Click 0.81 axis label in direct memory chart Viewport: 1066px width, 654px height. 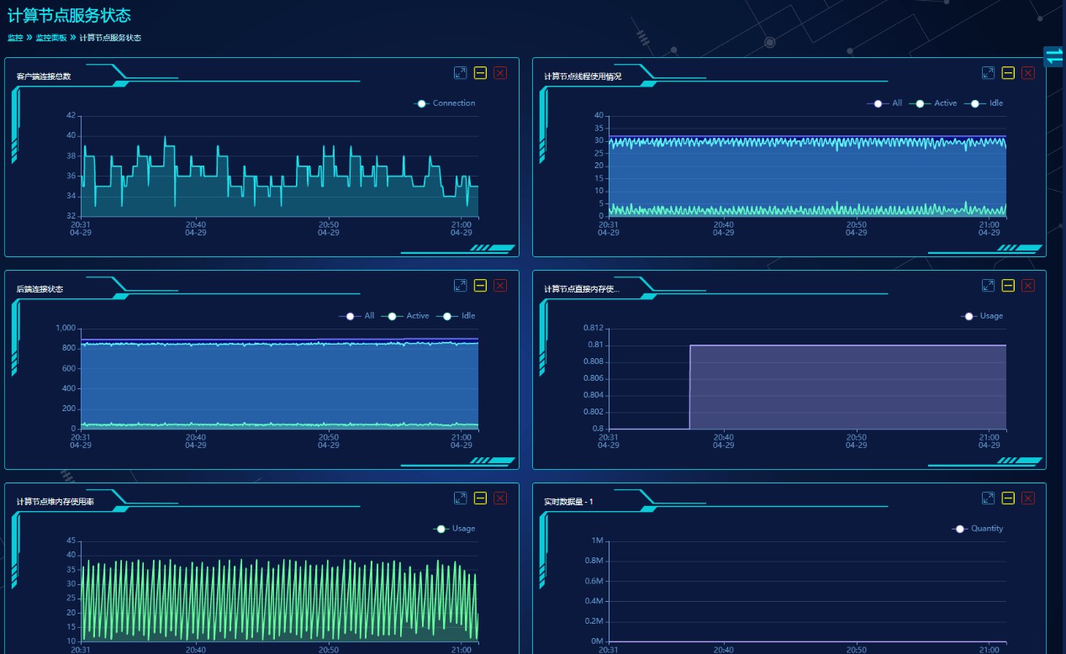coord(594,345)
